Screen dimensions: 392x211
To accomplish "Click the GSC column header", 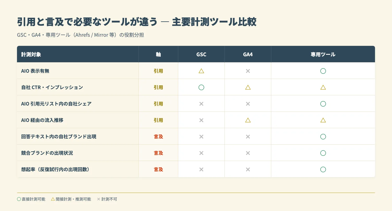I will tap(201, 54).
